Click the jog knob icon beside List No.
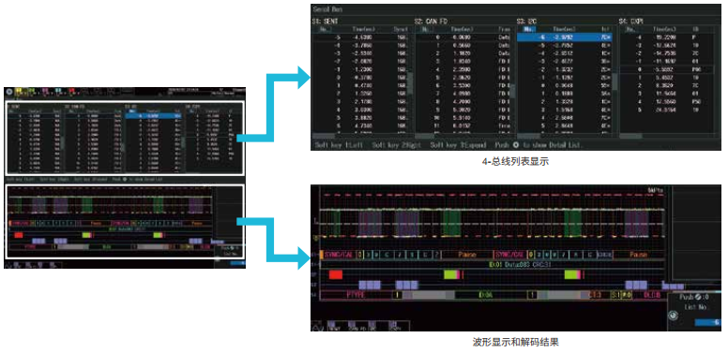 pyautogui.click(x=674, y=316)
